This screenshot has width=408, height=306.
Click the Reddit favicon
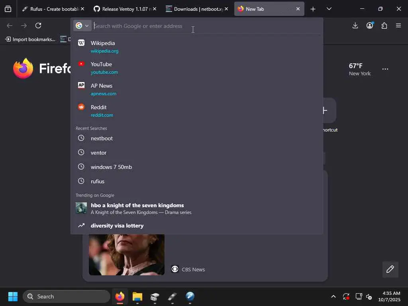point(81,107)
